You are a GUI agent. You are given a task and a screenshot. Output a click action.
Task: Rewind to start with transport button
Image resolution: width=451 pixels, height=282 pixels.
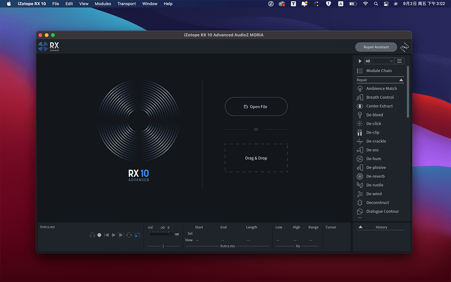pyautogui.click(x=106, y=235)
